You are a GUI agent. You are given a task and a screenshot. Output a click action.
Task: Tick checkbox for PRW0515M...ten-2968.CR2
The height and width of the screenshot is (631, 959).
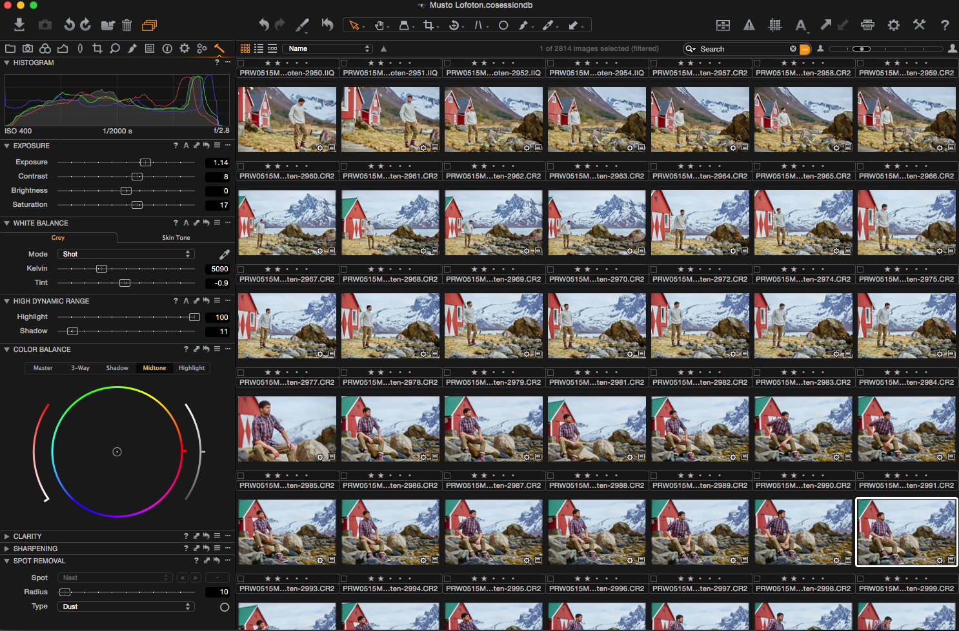click(x=344, y=269)
